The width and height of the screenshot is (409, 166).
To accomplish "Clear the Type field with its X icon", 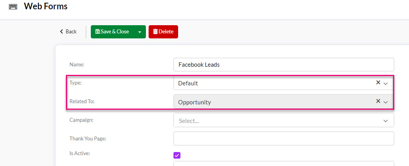I will [378, 83].
